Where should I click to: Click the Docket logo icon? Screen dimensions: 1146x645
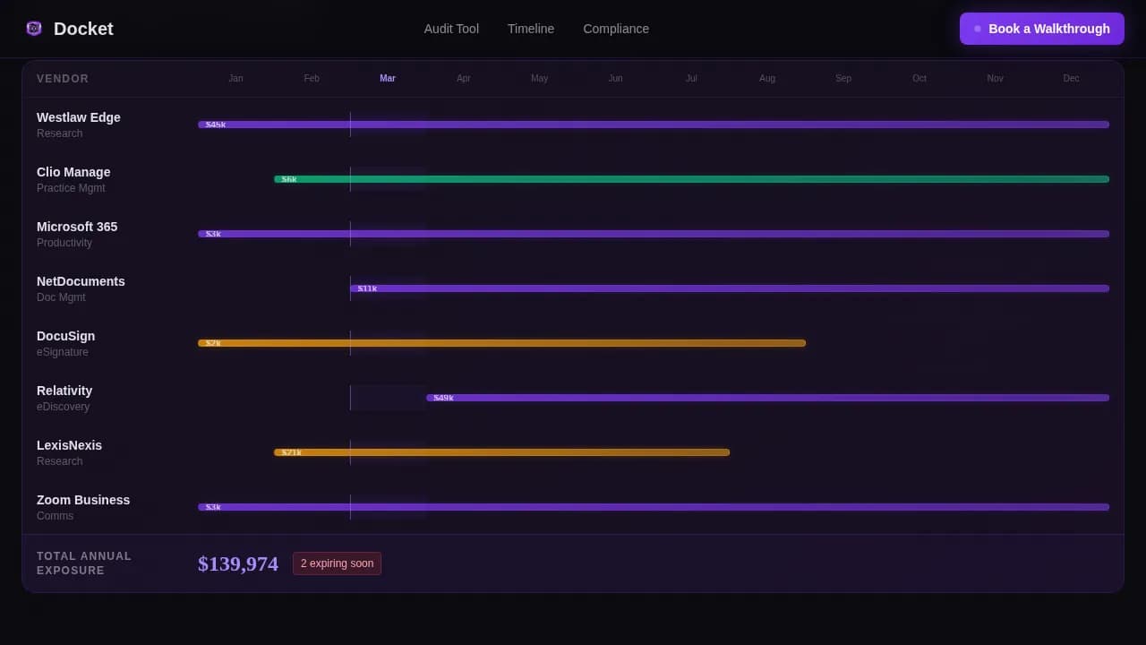click(x=34, y=29)
